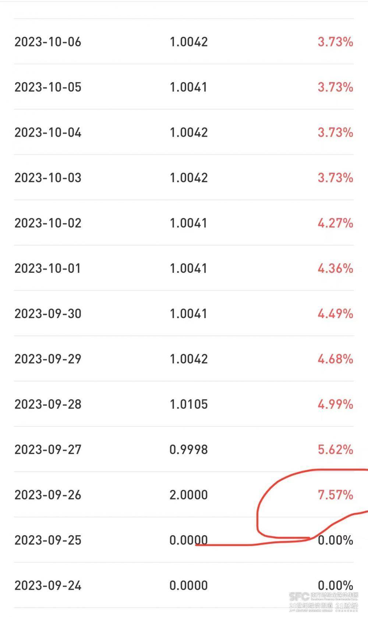Image resolution: width=368 pixels, height=617 pixels.
Task: Tap the 2023-10-04 date label
Action: coord(48,133)
